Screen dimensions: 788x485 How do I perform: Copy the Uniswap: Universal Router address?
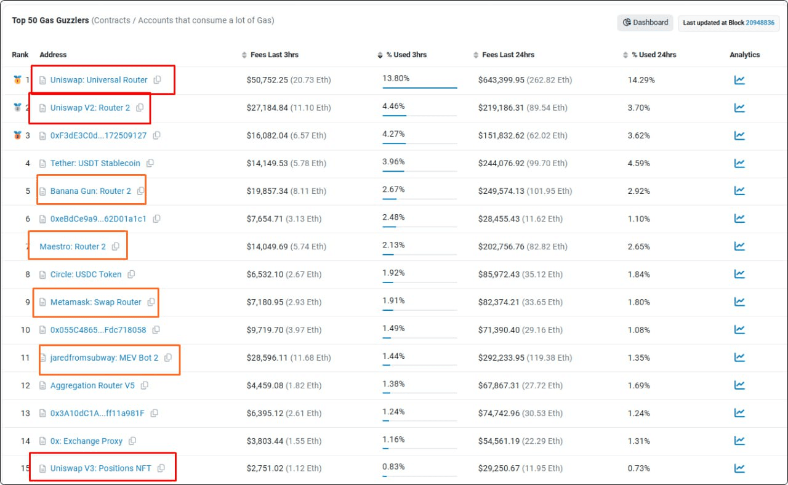click(x=157, y=80)
